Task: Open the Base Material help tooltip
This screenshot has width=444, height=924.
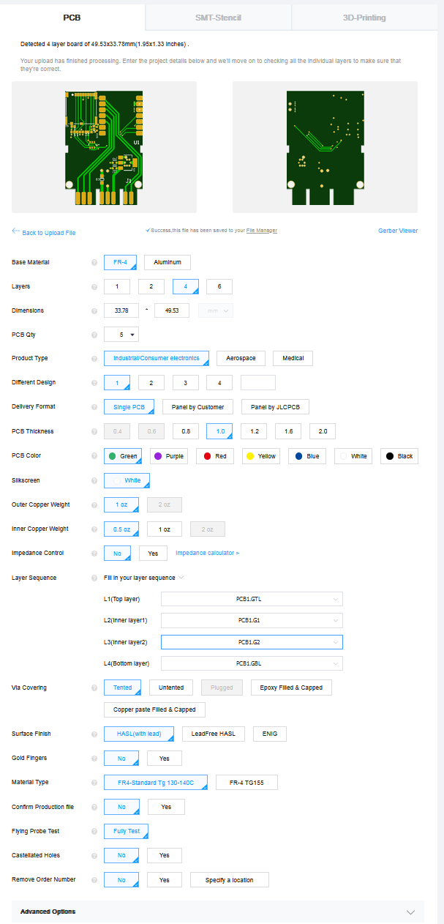Action: pyautogui.click(x=94, y=262)
